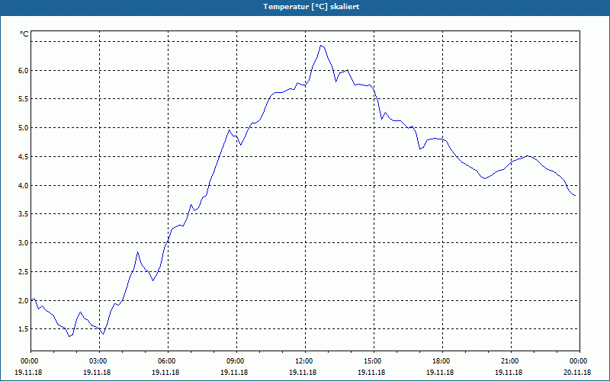610x381 pixels.
Task: Select the 19.11.18 date under 06:00
Action: (x=165, y=373)
